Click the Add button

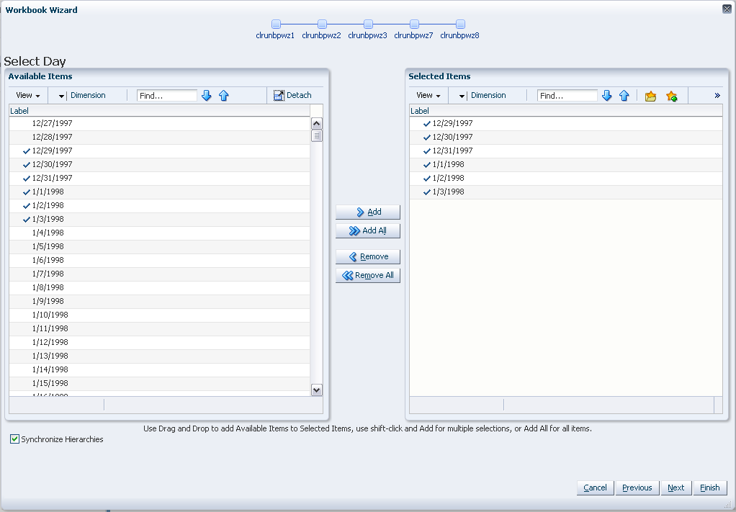[368, 212]
